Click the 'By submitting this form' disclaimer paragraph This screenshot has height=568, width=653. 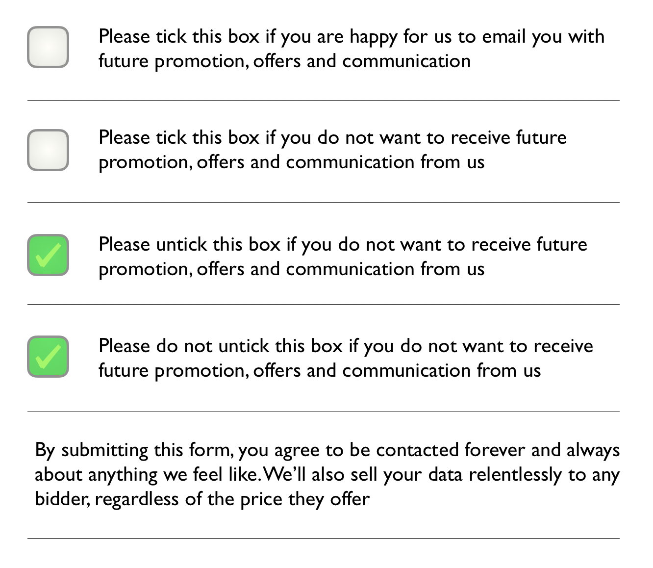327,474
